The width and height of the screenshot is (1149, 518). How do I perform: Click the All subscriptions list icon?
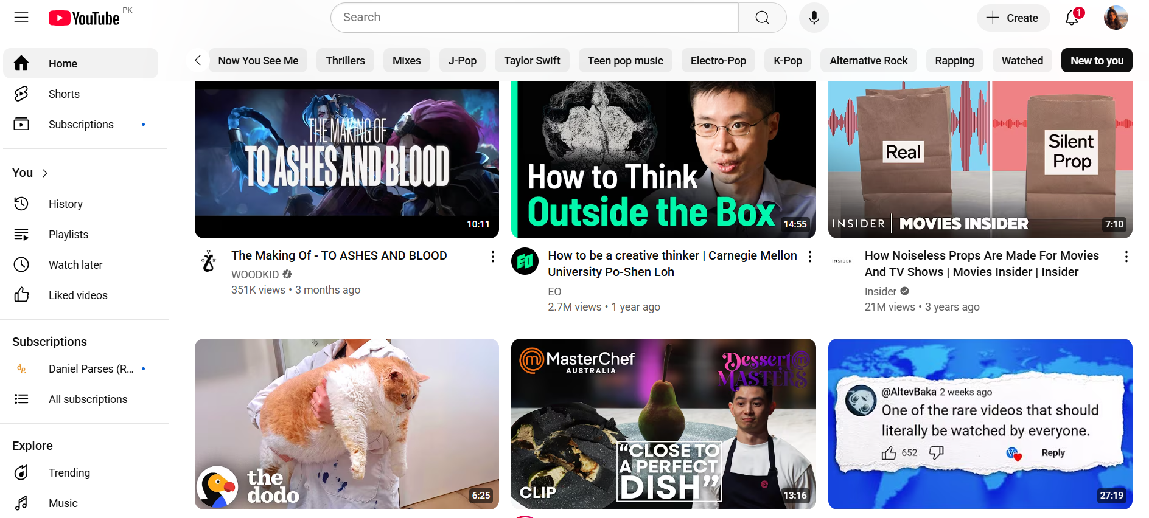pos(21,399)
